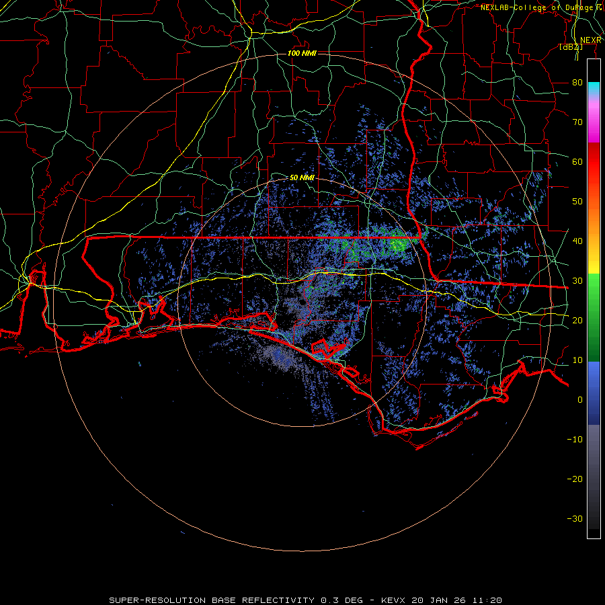Click the -30 dBZ value on the scale
Image resolution: width=605 pixels, height=605 pixels.
[x=575, y=518]
